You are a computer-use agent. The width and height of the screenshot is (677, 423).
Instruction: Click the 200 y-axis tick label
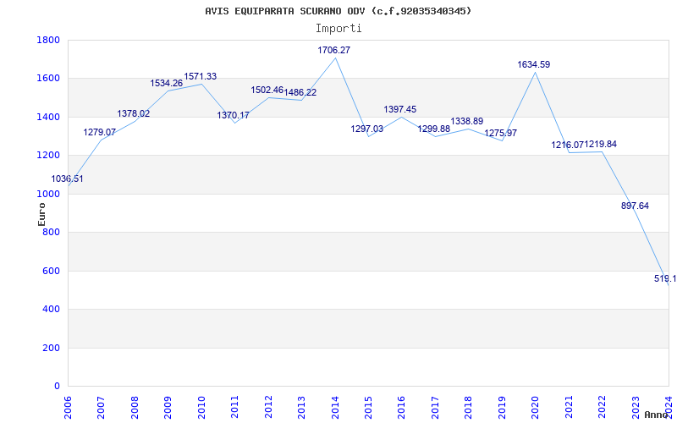coord(51,348)
